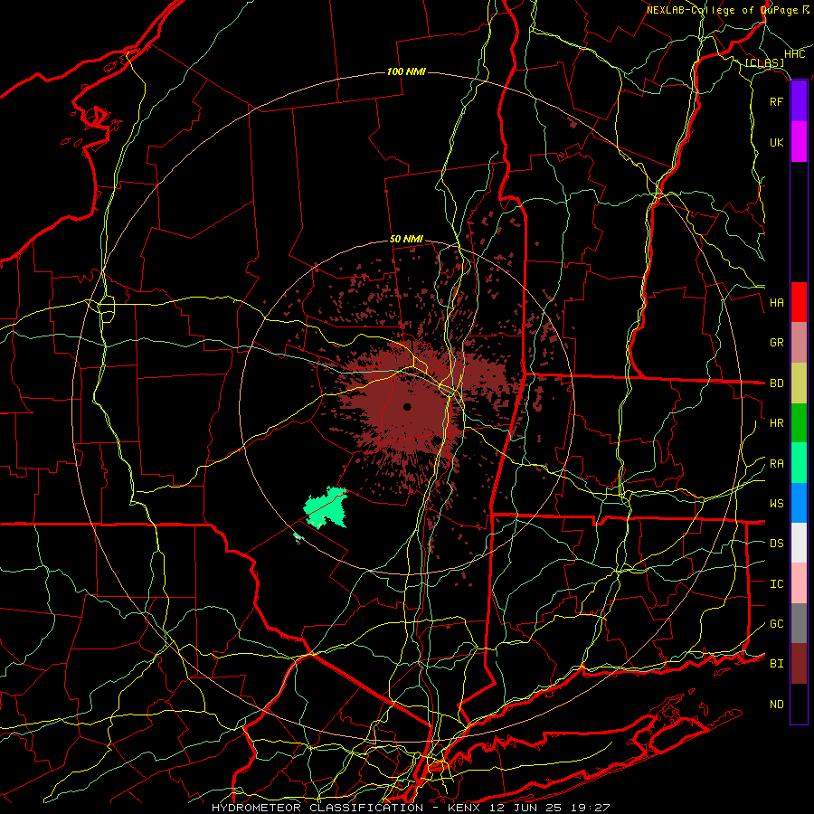
Task: Click the RA light-green legend swatch
Action: point(799,463)
